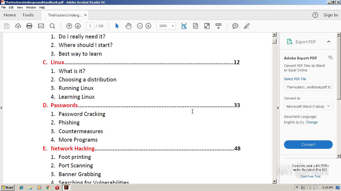Remove the selected TheHackers...andbook.pdf file
Screen dimensions: 341x191
pyautogui.click(x=329, y=87)
